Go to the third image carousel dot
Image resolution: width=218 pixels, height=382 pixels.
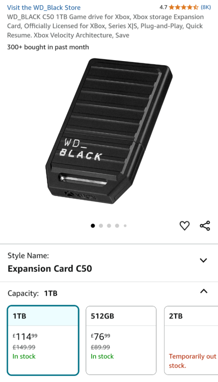(109, 226)
